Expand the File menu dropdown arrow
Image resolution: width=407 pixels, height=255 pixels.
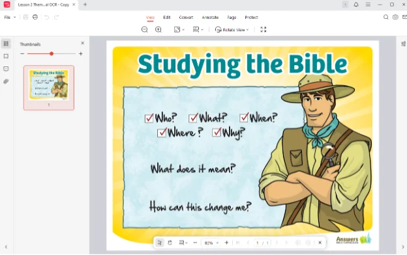tap(15, 18)
